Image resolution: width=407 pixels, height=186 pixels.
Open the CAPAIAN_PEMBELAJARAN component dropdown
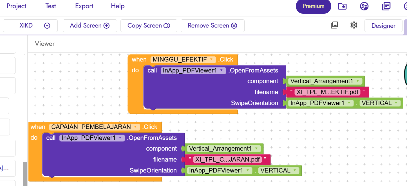[95, 127]
